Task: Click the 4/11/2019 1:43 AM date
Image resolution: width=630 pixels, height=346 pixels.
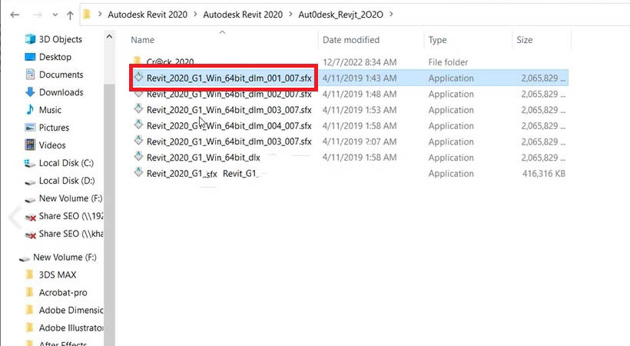Action: 360,78
